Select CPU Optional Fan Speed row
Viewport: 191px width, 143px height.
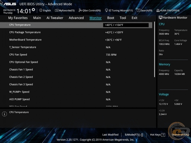[76, 62]
